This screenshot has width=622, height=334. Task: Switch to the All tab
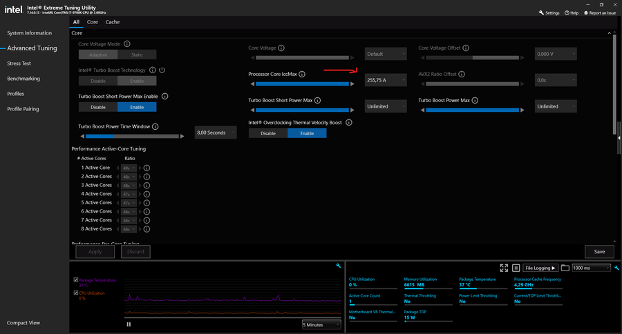(76, 22)
